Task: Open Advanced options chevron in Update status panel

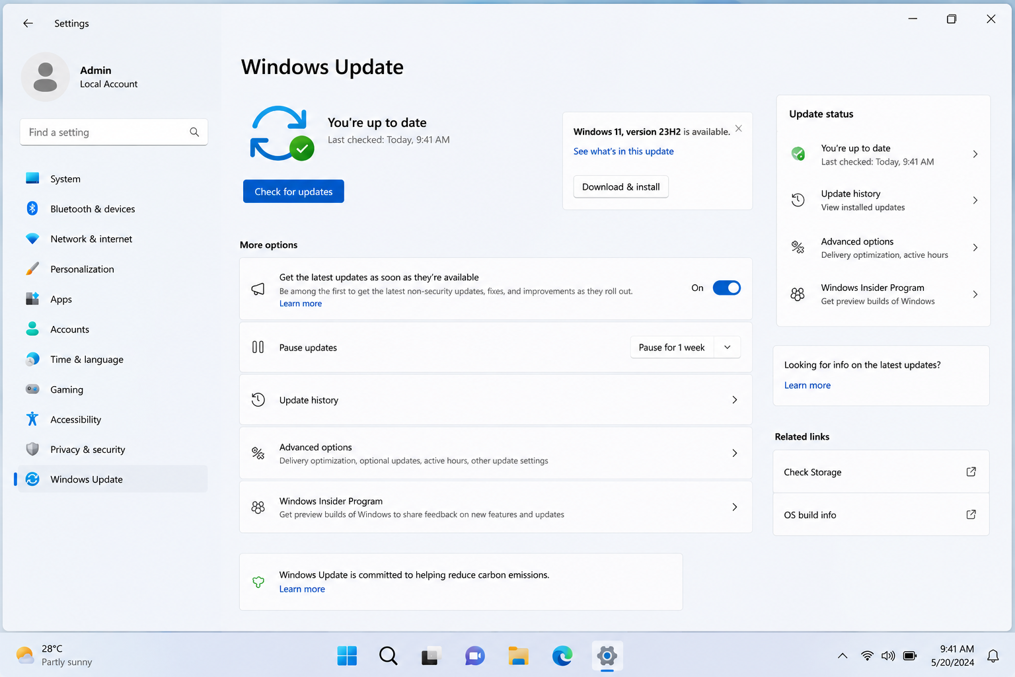Action: tap(975, 248)
